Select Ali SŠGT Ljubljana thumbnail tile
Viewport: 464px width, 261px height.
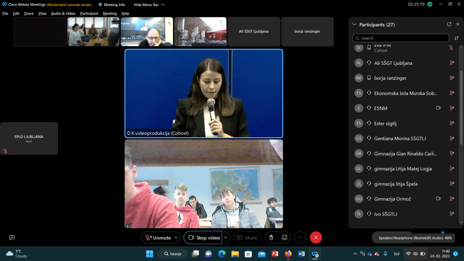(x=254, y=31)
